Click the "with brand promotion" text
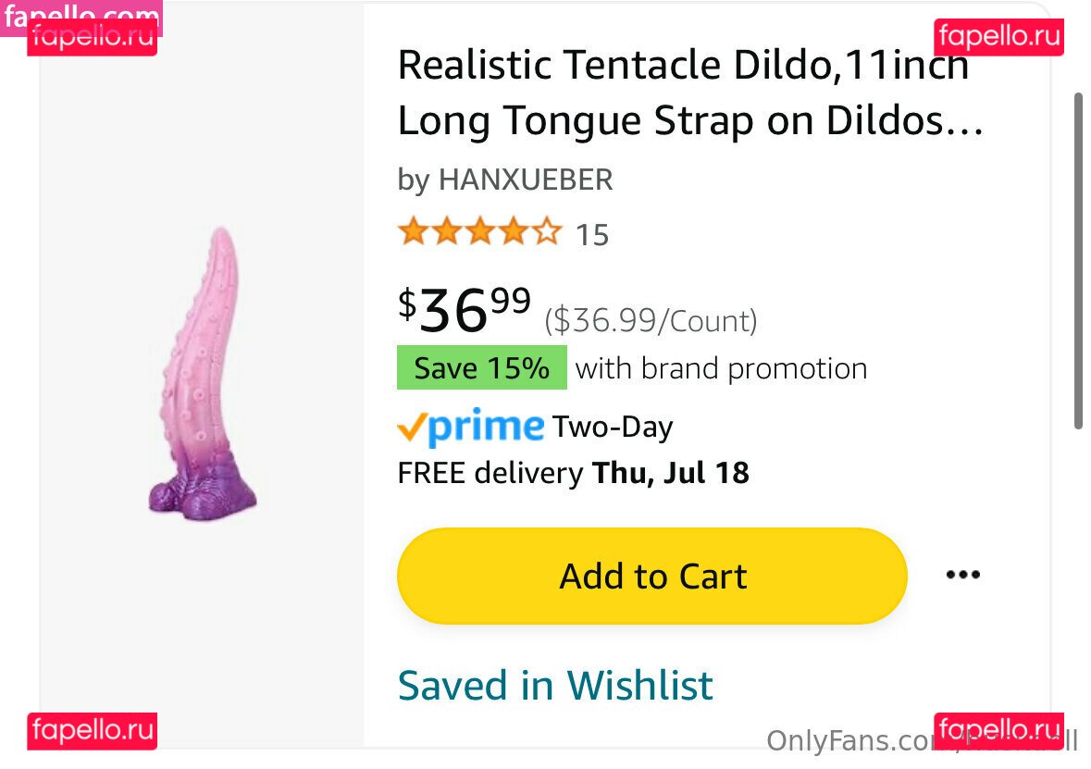The image size is (1091, 769). click(721, 368)
